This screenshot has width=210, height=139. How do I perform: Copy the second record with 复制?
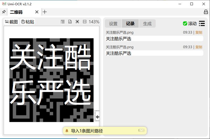click(199, 47)
